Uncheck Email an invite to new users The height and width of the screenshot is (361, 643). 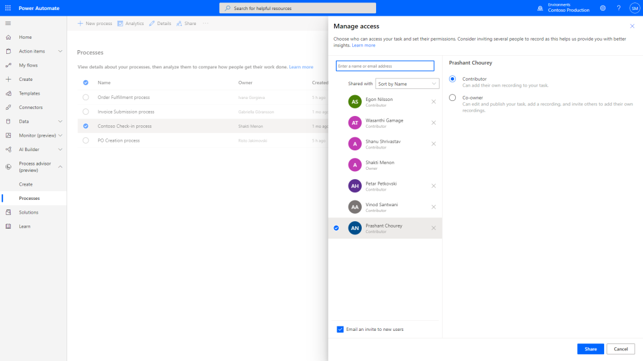click(x=340, y=328)
